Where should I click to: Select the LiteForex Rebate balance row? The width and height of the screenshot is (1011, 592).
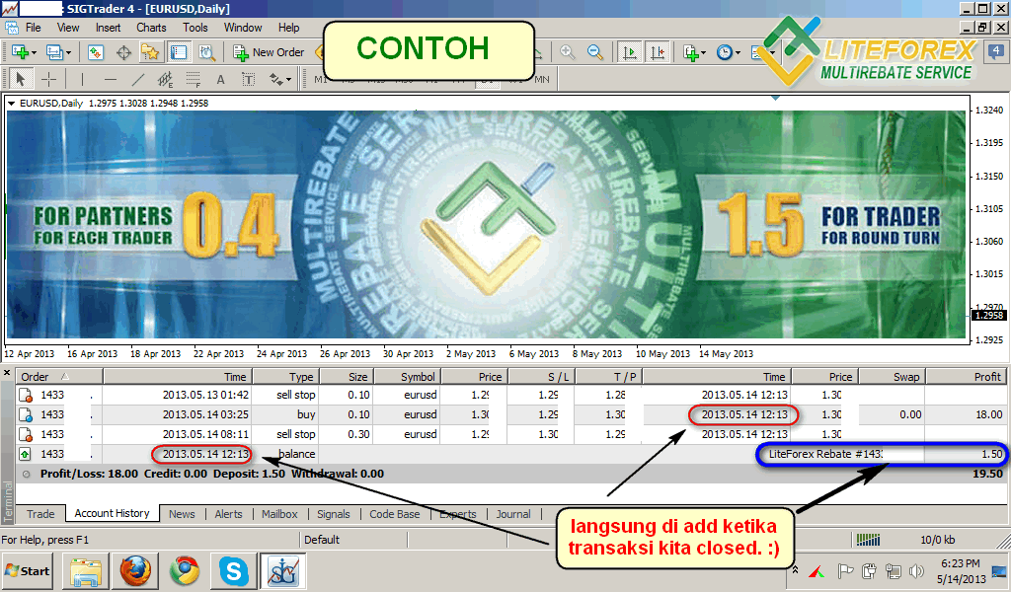click(512, 454)
